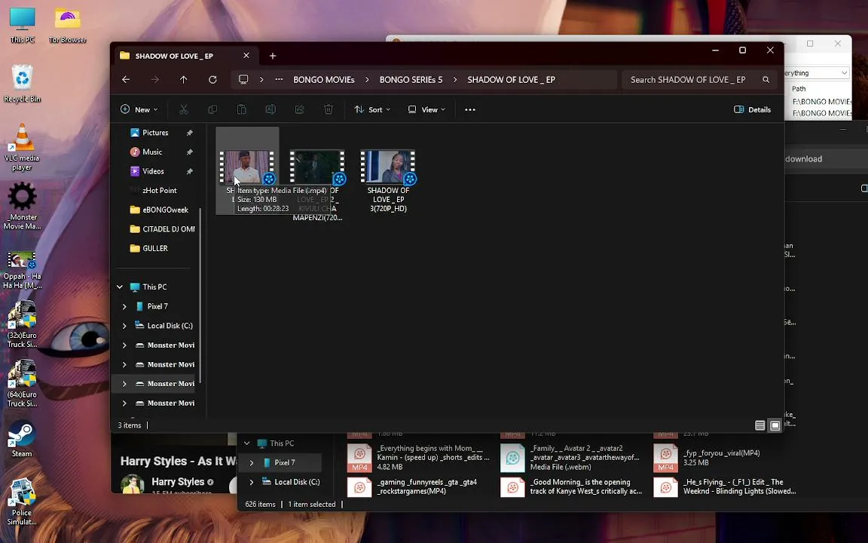Go up one folder level

183,80
